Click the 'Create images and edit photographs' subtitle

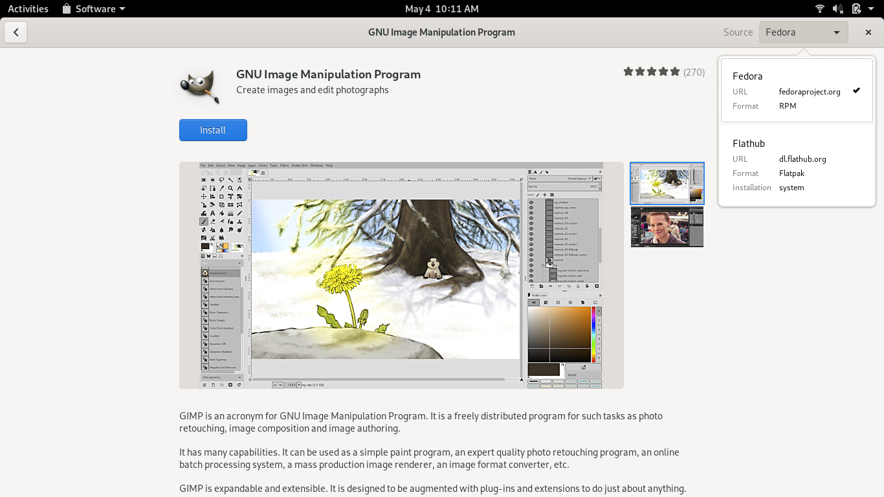click(313, 90)
